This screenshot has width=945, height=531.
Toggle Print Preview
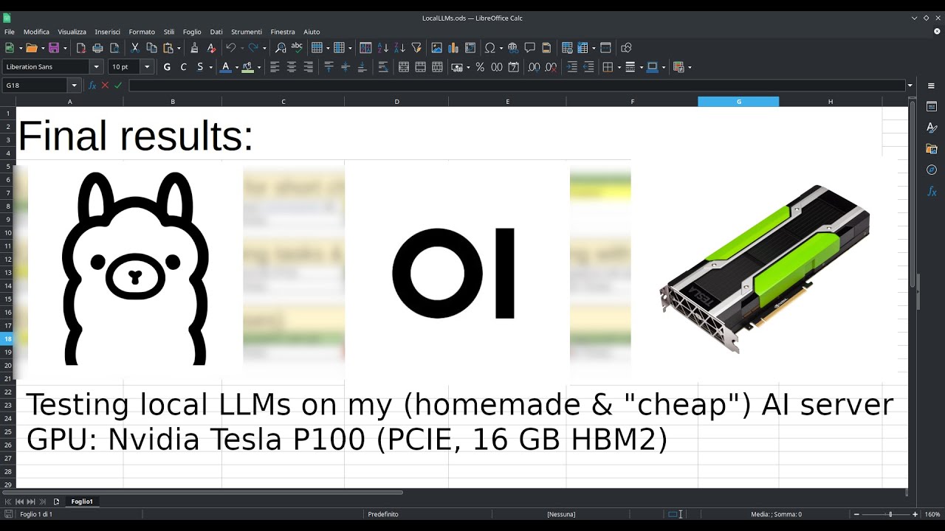(x=114, y=48)
